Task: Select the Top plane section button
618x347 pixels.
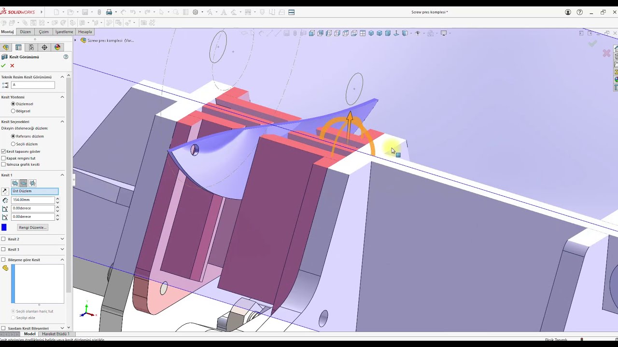Action: (23, 183)
